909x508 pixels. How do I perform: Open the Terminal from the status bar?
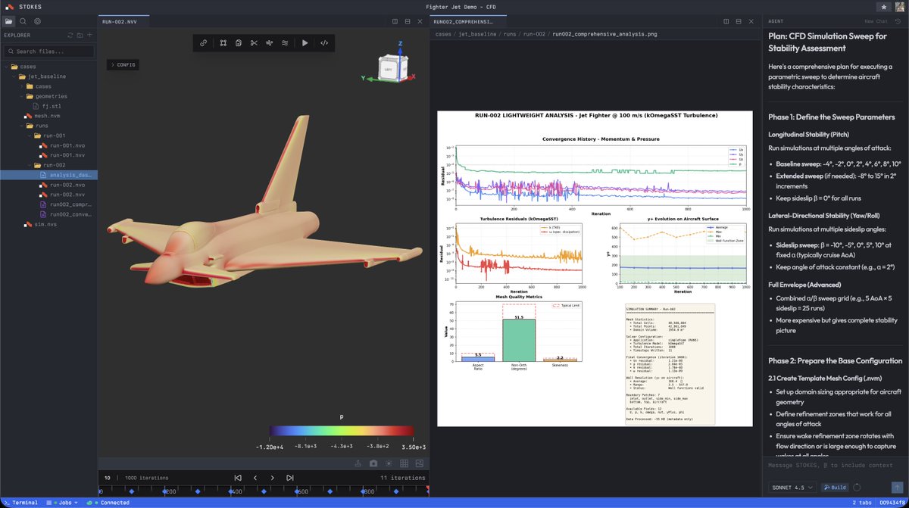pos(20,503)
